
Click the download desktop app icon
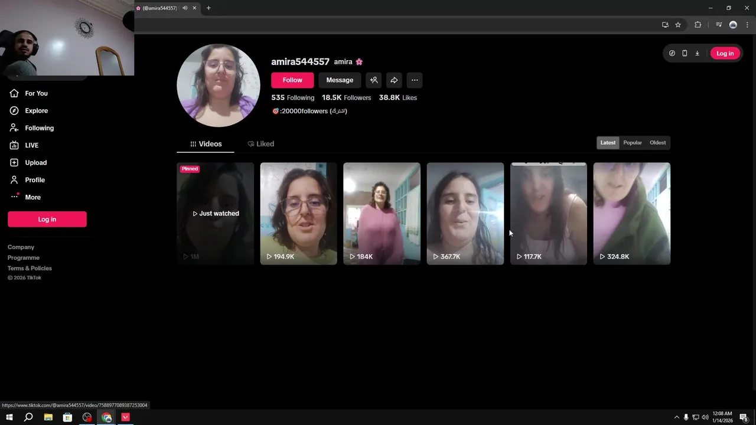coord(697,53)
